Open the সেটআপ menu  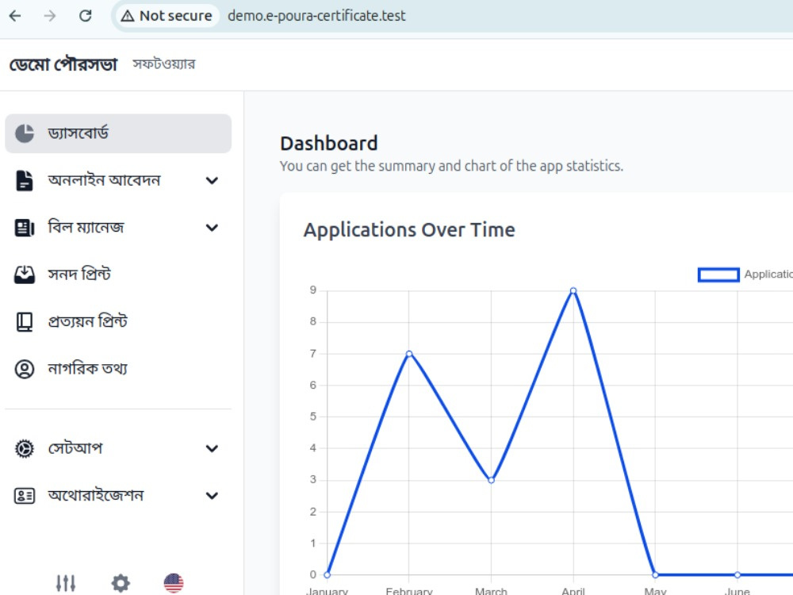(118, 448)
